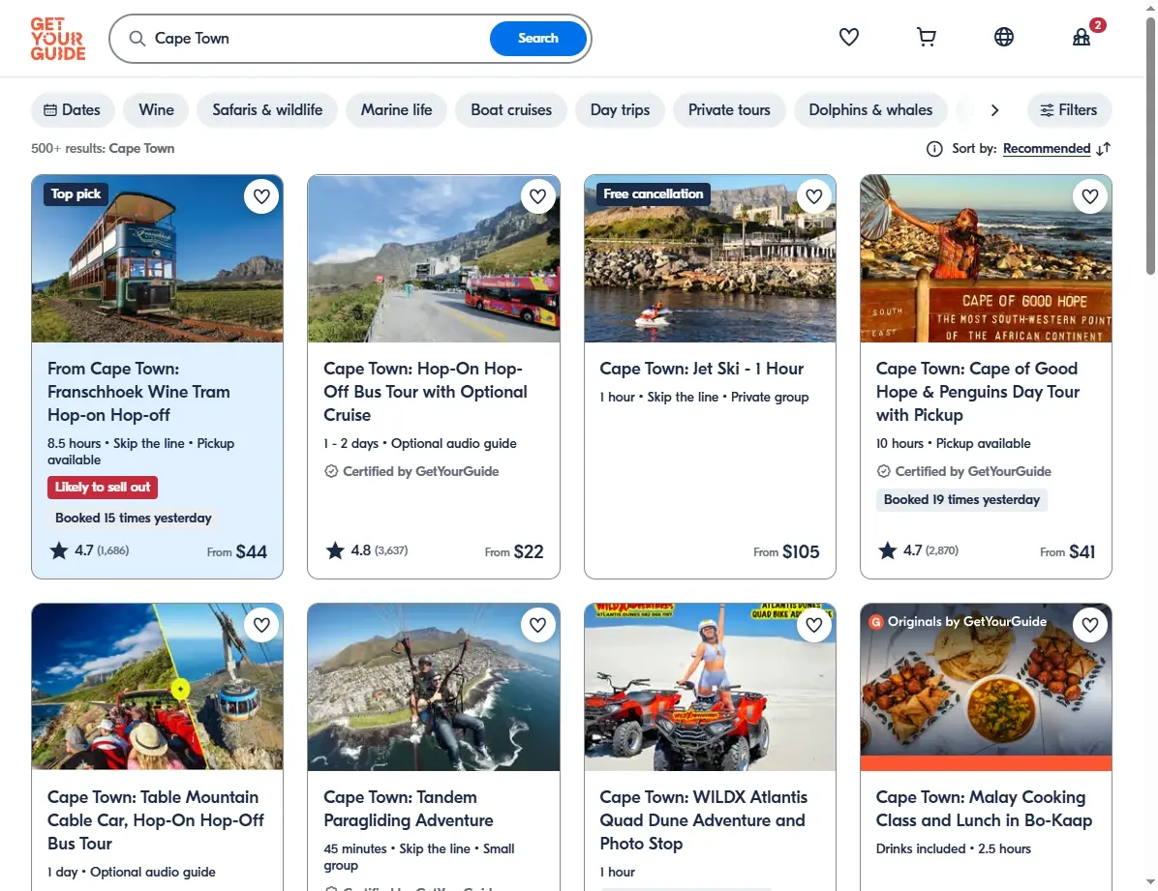Select the Private tours chip
The height and width of the screenshot is (891, 1158).
tap(729, 110)
